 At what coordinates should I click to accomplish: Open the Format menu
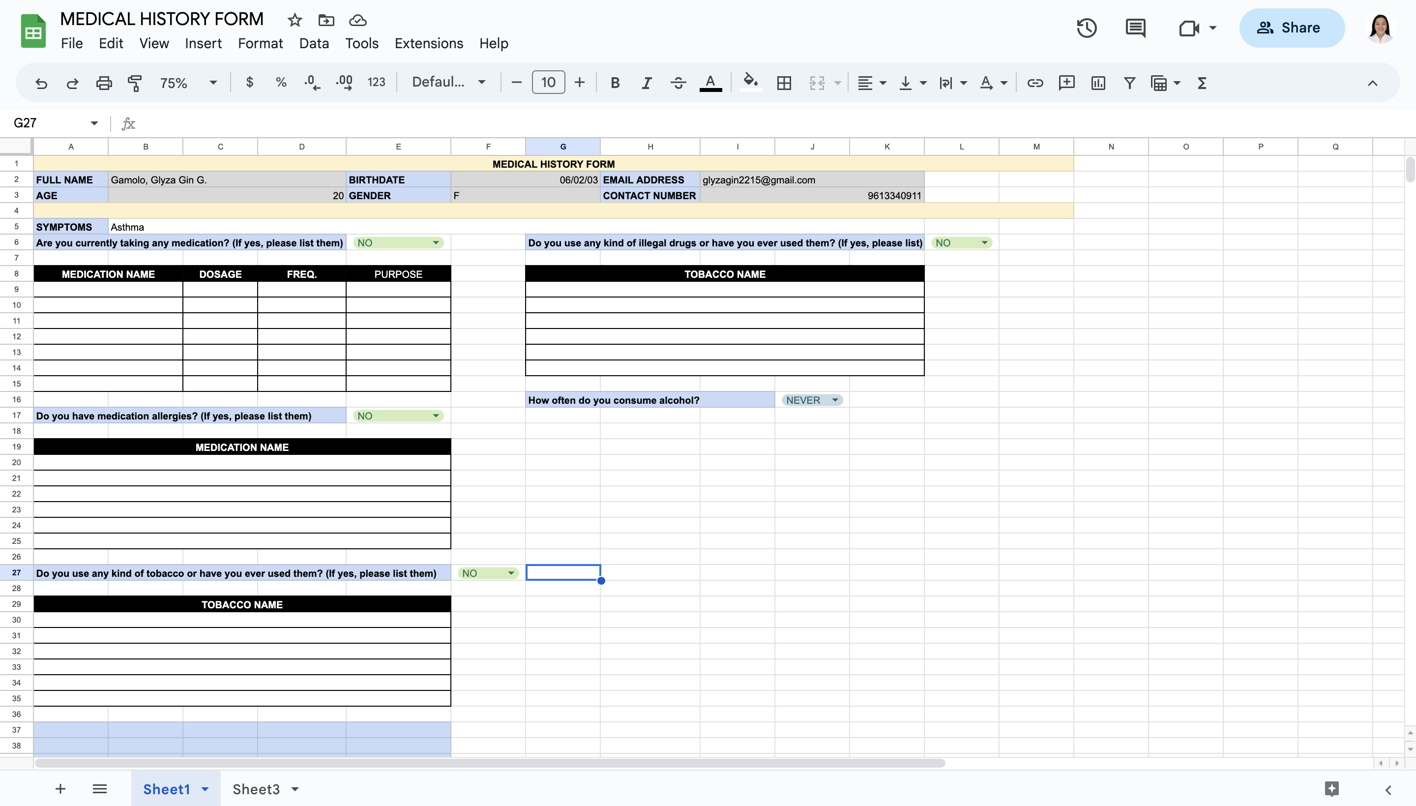[260, 43]
